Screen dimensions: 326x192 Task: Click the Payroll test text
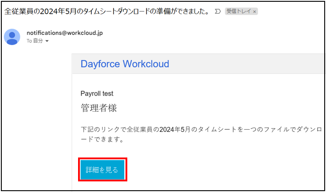(x=97, y=93)
